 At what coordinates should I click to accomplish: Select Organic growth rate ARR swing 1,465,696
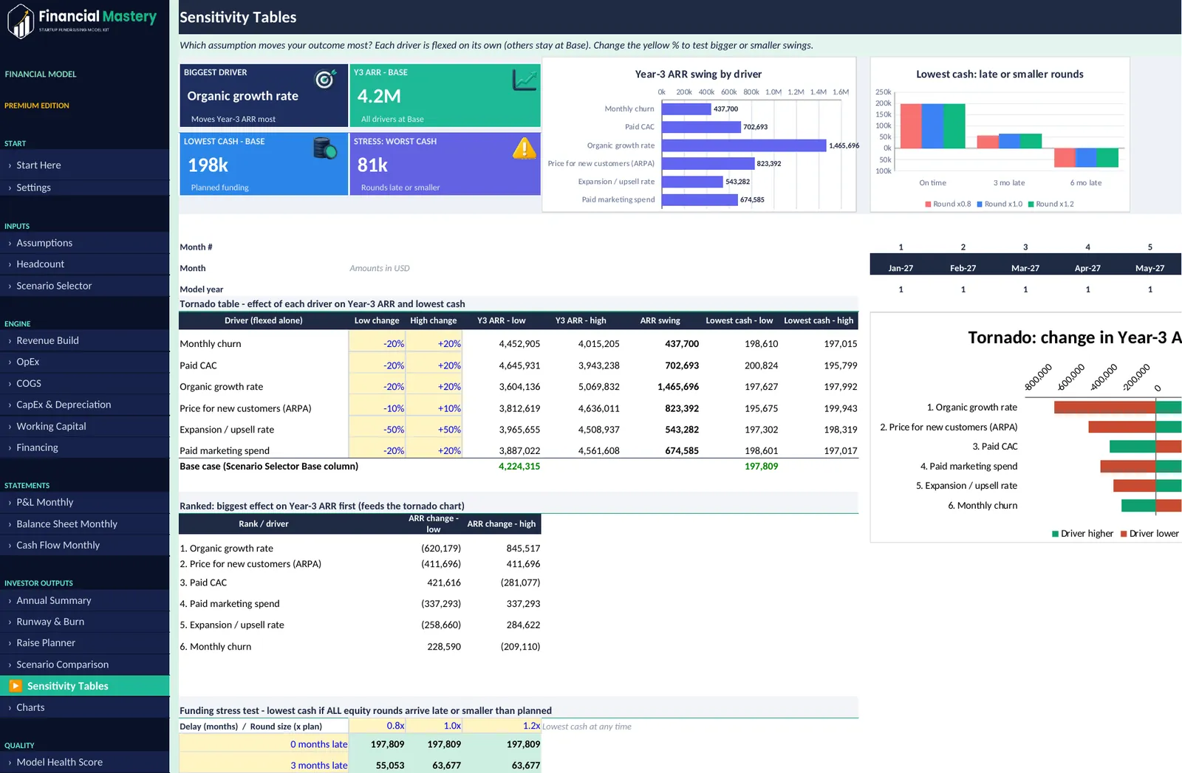pos(678,387)
